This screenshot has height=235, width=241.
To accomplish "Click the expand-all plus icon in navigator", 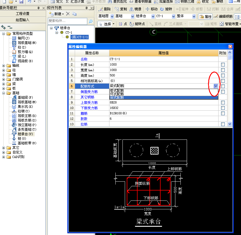I will (3, 27).
